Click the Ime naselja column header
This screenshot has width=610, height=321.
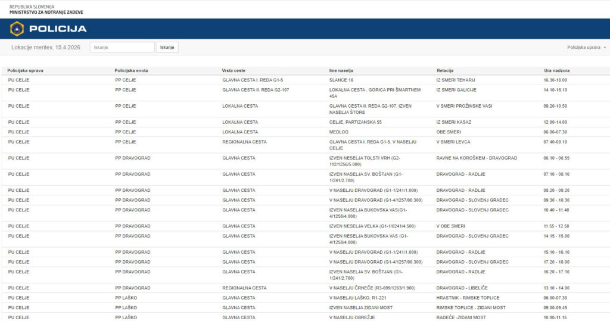click(x=341, y=70)
